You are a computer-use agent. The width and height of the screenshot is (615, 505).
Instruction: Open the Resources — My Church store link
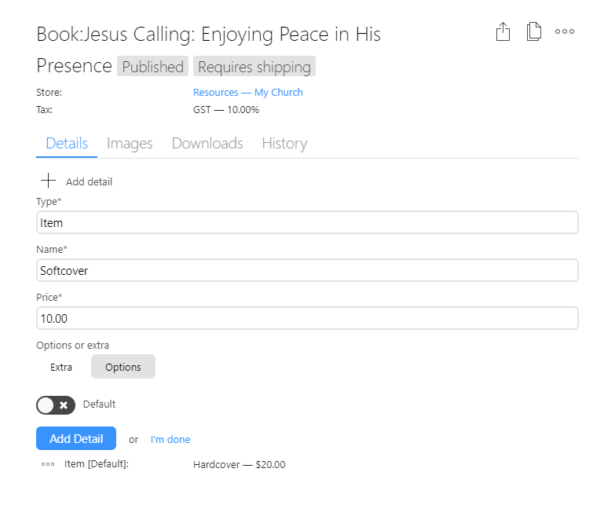tap(248, 93)
